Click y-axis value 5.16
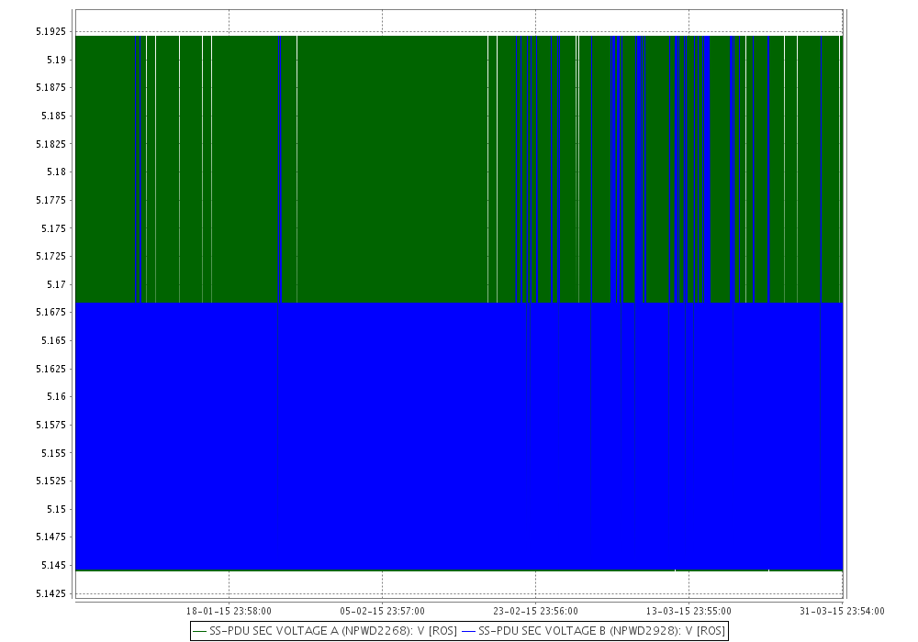This screenshot has width=918, height=642. [x=56, y=396]
